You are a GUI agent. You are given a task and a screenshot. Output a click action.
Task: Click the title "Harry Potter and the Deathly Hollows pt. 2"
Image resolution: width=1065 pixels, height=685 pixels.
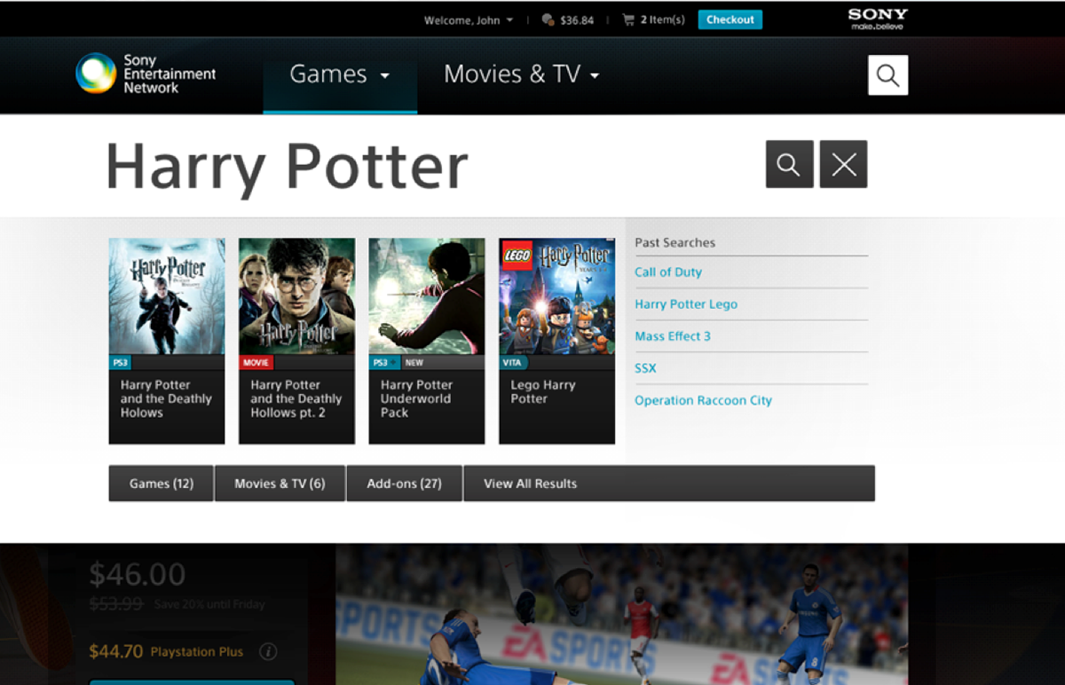[x=296, y=398]
